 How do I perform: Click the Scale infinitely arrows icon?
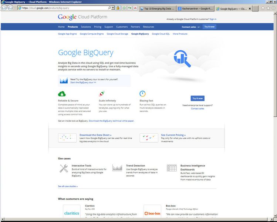pos(102,94)
